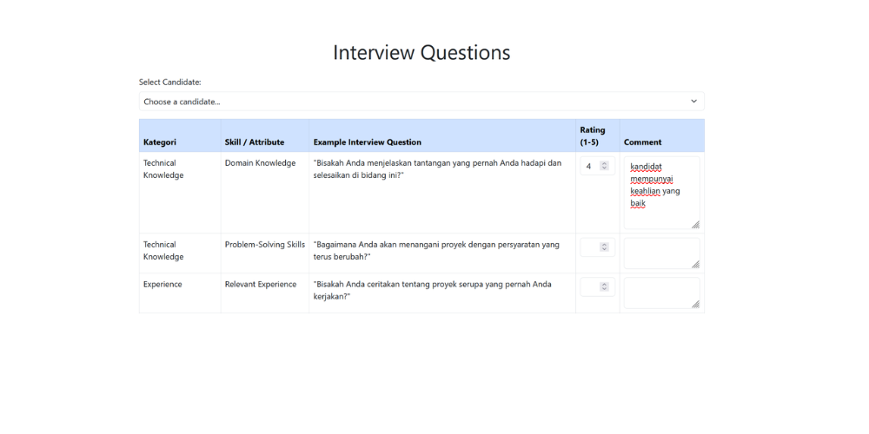Decrement the Problem-Solving Skills rating spinner
Screen dimensions: 869x434
pos(605,250)
